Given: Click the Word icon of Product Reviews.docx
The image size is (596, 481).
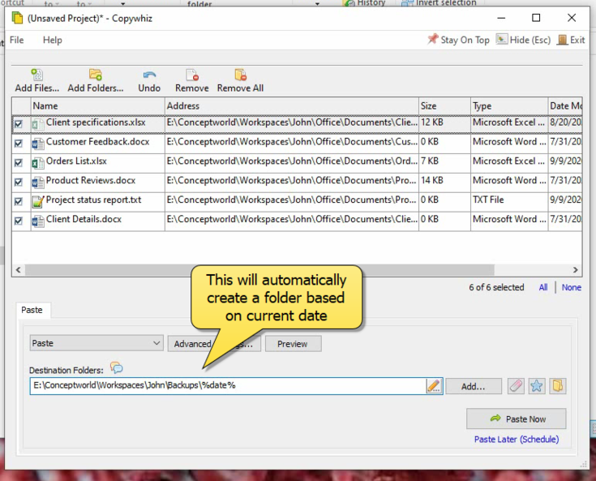Looking at the screenshot, I should tap(37, 183).
